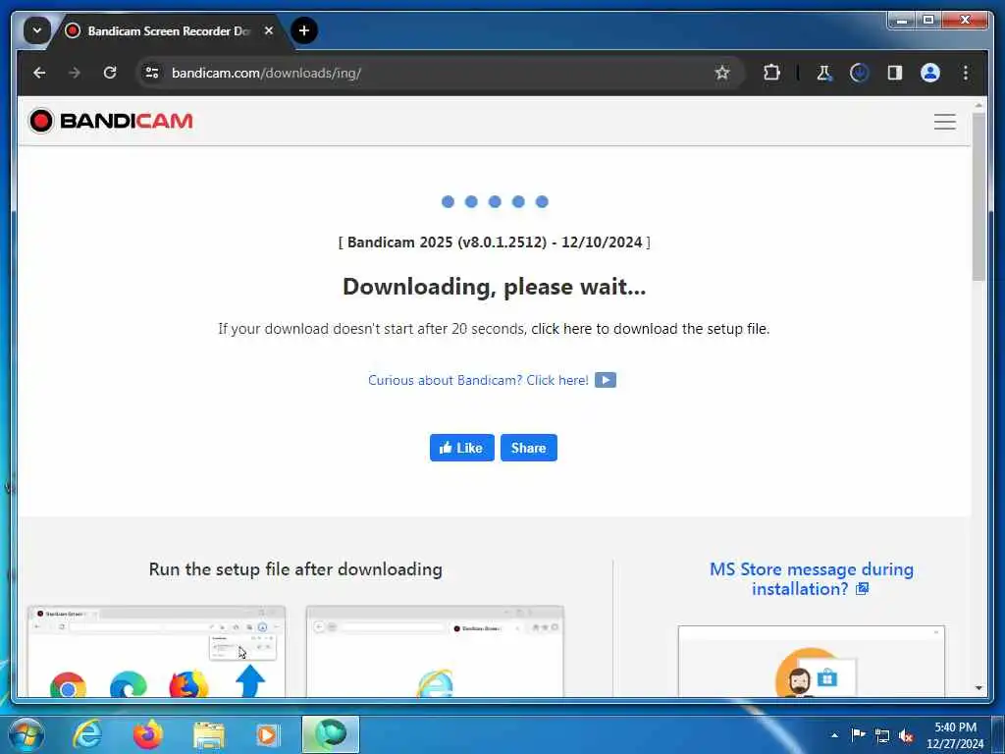Open media player taskbar icon
This screenshot has width=1005, height=754.
[x=268, y=735]
